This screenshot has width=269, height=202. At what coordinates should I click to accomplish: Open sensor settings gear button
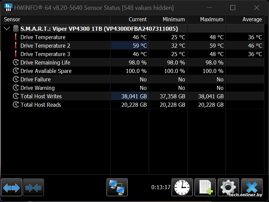(228, 187)
